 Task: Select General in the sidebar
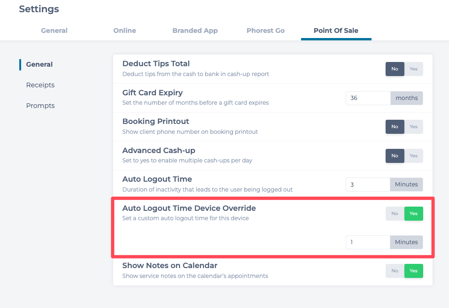coord(39,64)
